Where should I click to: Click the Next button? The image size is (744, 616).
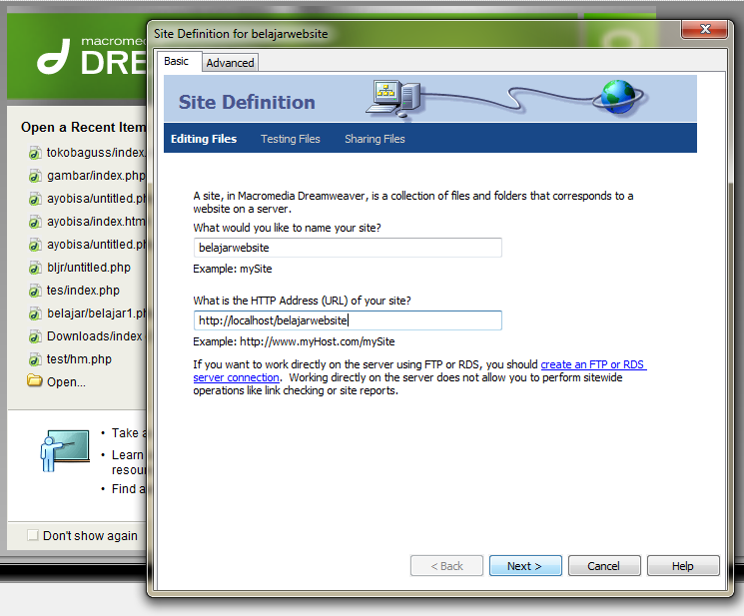[x=525, y=566]
